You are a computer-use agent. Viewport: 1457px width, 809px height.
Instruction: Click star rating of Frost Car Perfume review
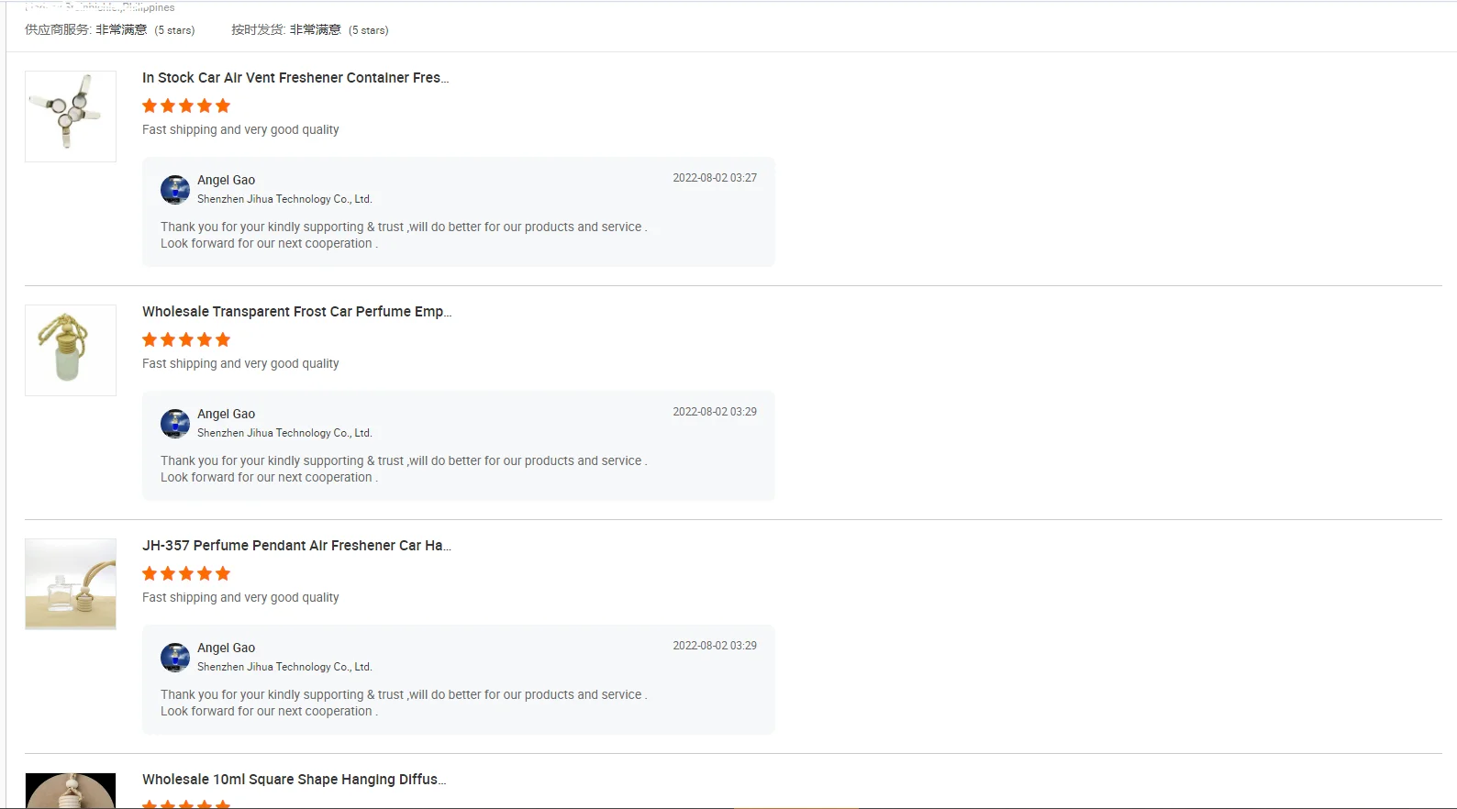click(186, 339)
